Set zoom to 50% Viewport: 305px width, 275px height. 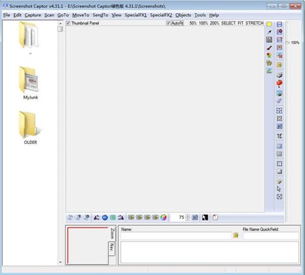coord(193,23)
